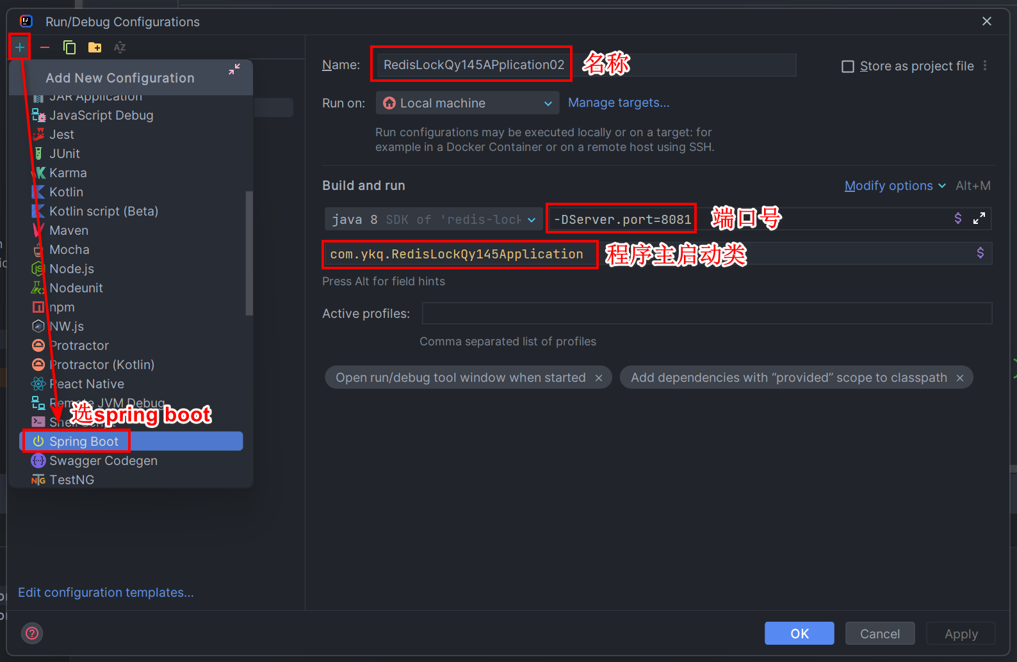
Task: Toggle Store as project file checkbox
Action: tap(848, 67)
